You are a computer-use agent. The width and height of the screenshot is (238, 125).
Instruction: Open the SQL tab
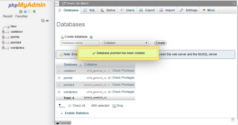89,10
